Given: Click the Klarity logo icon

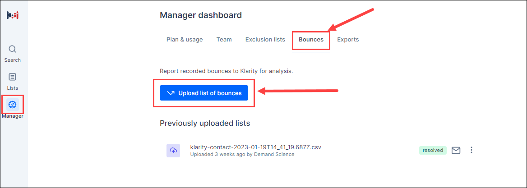Looking at the screenshot, I should tap(13, 16).
